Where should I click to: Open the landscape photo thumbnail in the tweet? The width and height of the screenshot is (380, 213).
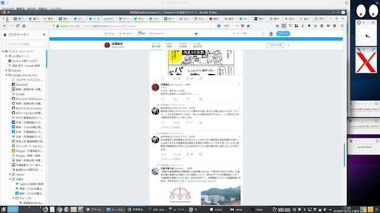point(220,195)
